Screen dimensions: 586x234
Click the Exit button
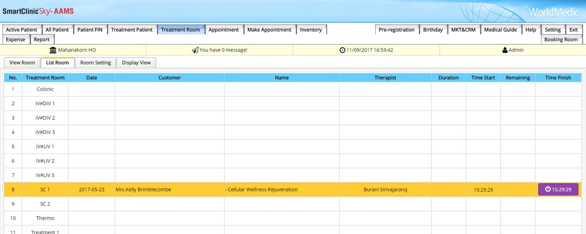574,30
